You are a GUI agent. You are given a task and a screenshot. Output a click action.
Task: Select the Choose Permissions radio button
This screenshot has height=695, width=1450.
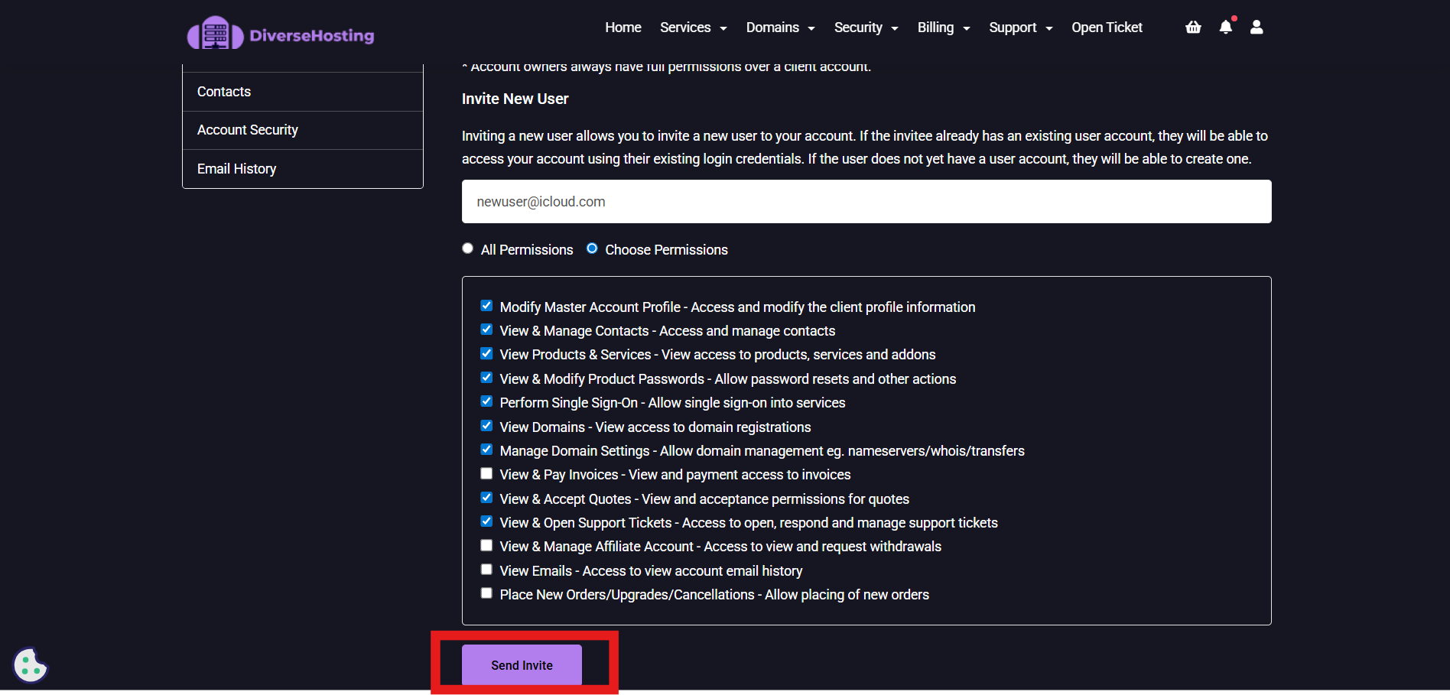click(592, 248)
